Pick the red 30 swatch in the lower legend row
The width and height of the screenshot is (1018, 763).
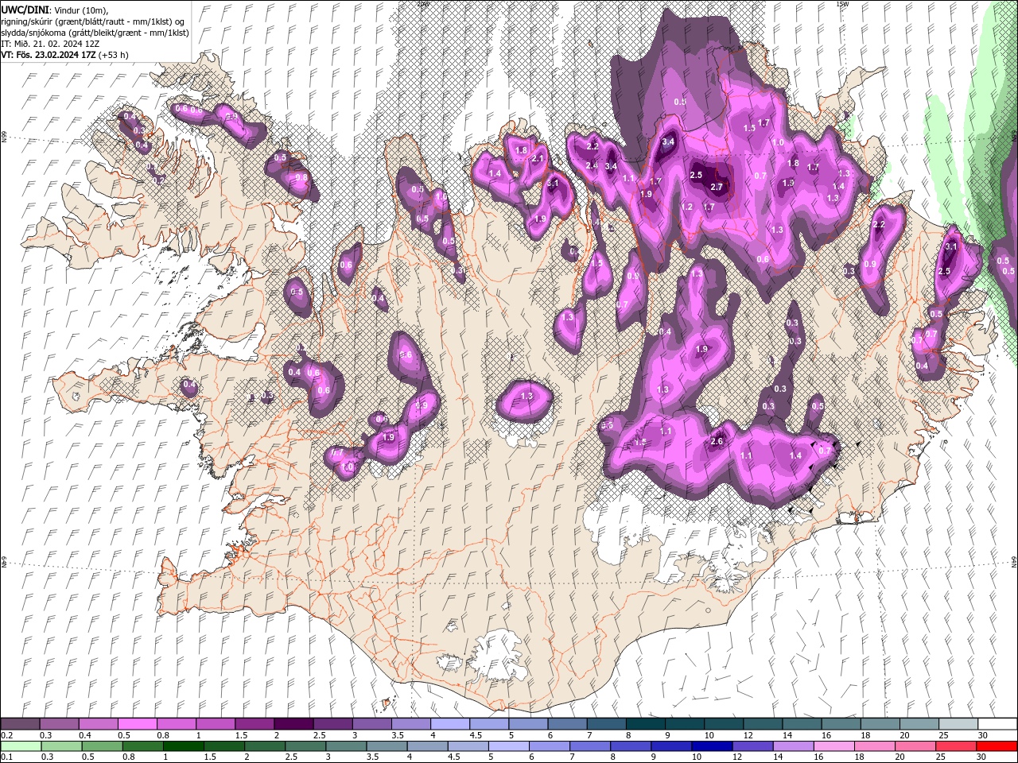coord(997,746)
